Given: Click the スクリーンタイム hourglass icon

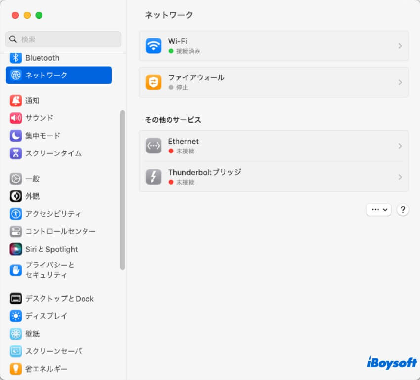Looking at the screenshot, I should [16, 153].
